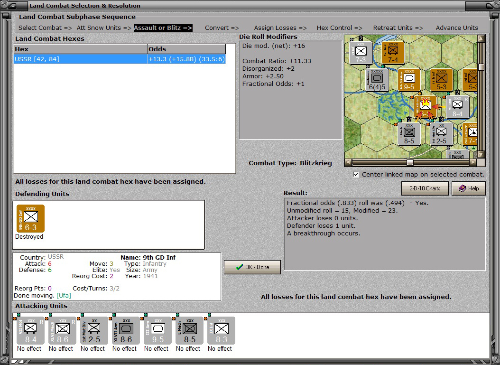This screenshot has height=365, width=500.
Task: Click the minimap scroll right arrow
Action: coord(473,162)
